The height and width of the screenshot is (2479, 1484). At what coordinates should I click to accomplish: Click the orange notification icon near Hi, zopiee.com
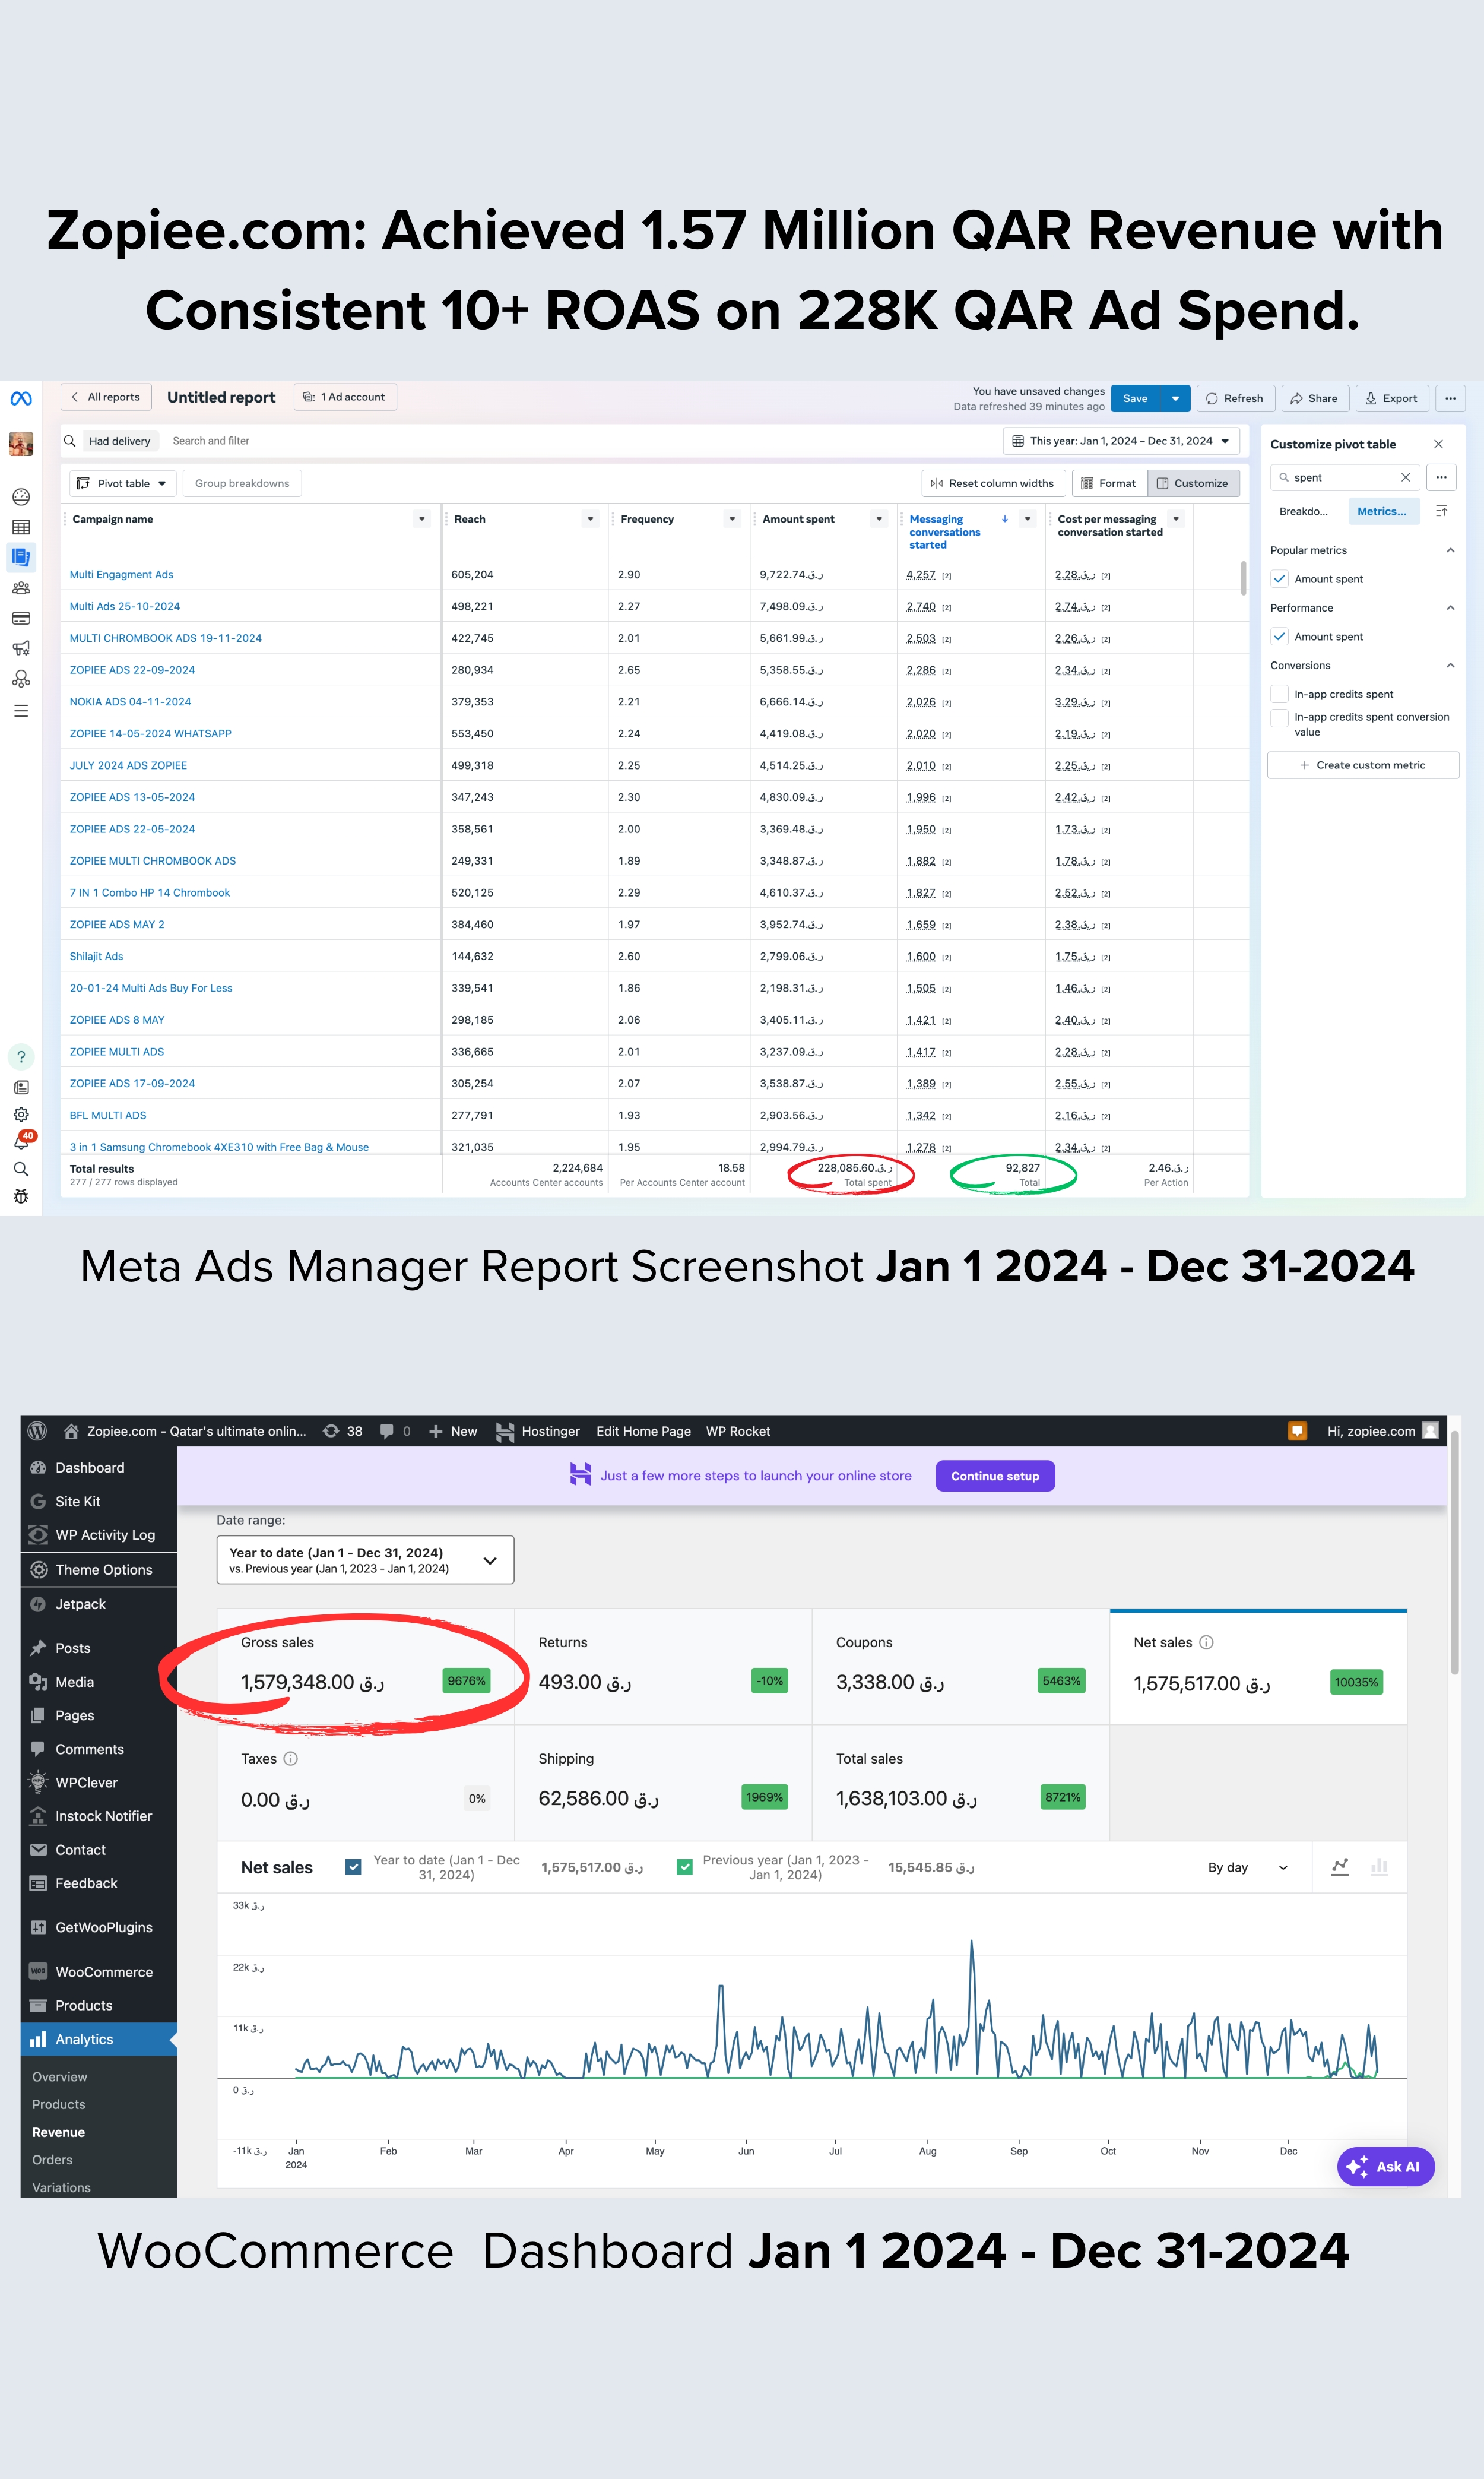(1297, 1431)
